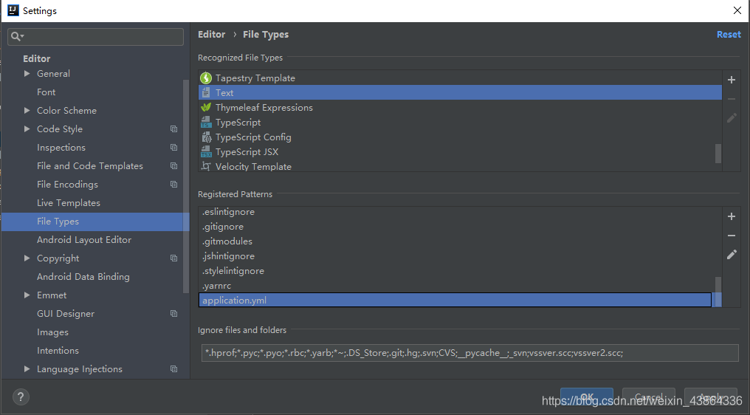Expand the Code Style tree node

coord(27,129)
